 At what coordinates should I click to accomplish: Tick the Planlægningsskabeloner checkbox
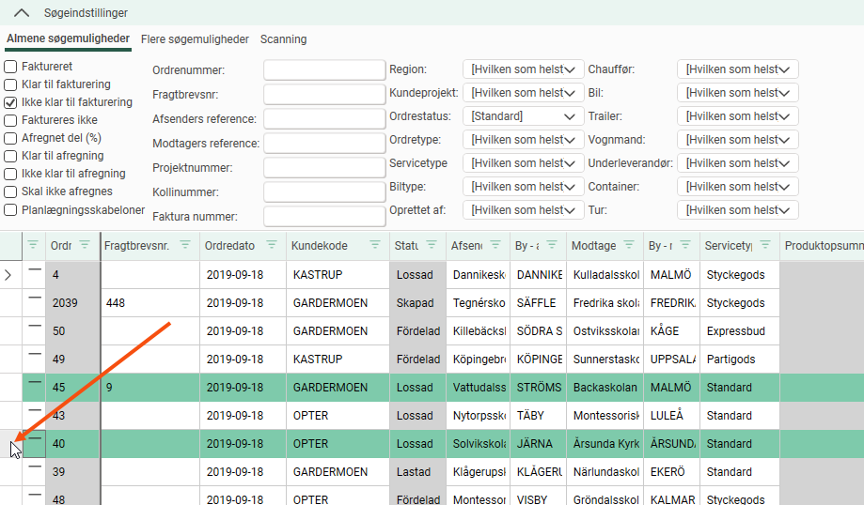[11, 210]
